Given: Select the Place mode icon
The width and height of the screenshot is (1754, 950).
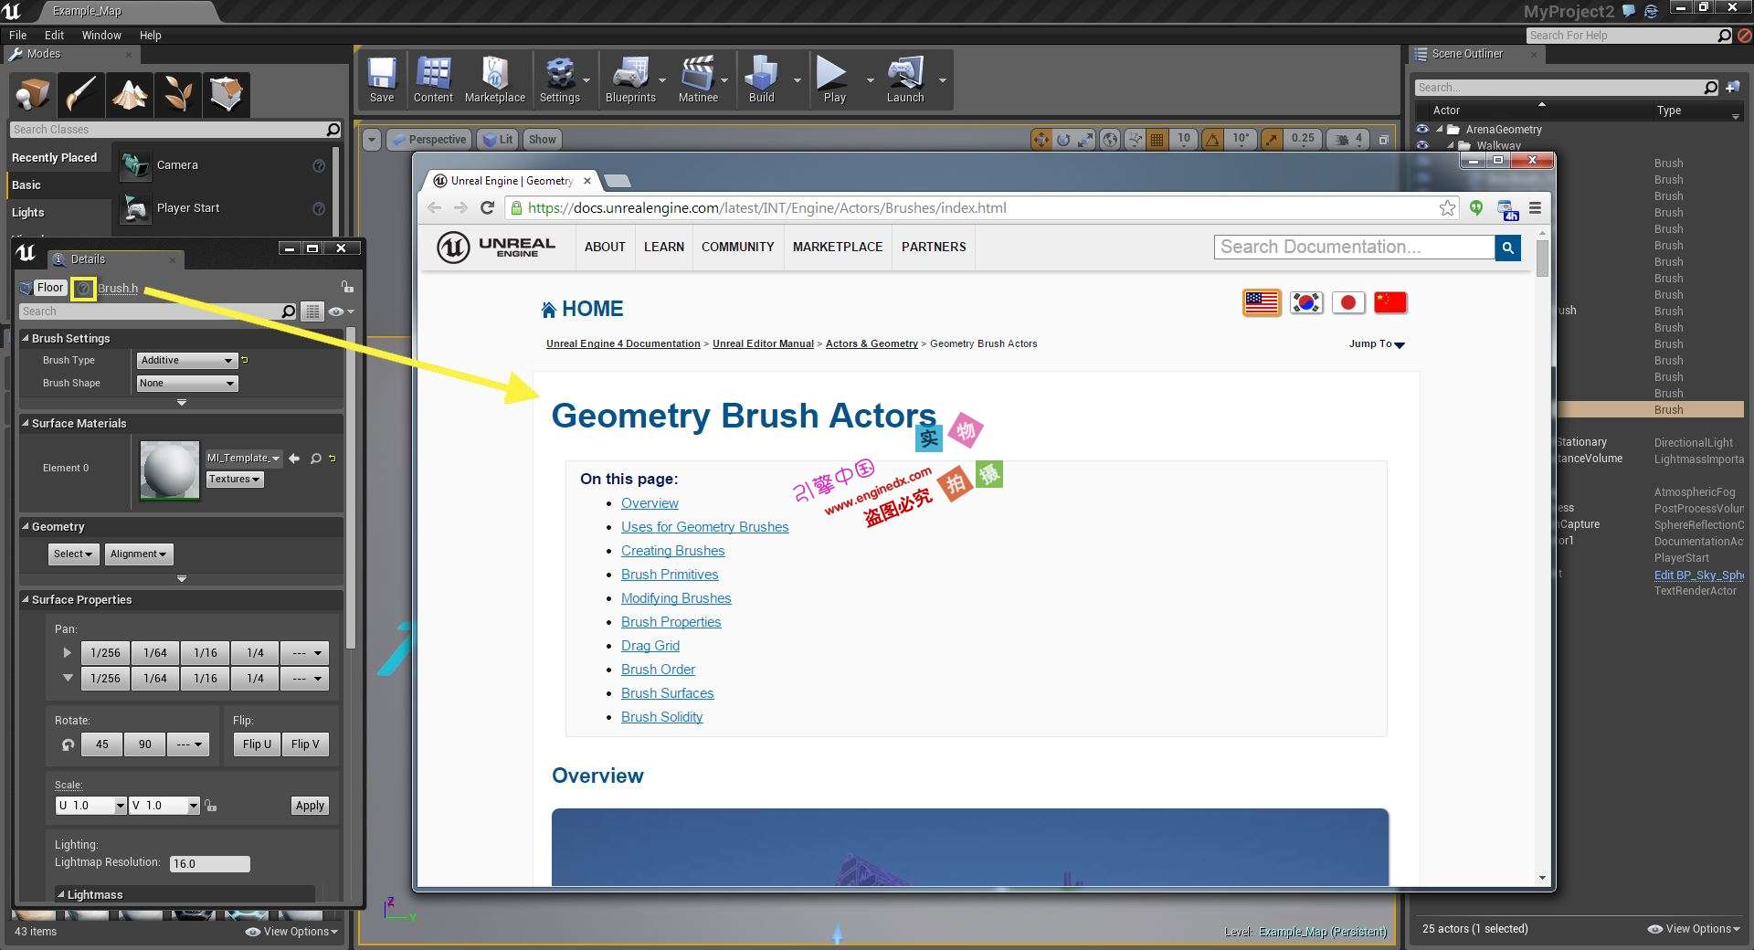Looking at the screenshot, I should (x=33, y=94).
